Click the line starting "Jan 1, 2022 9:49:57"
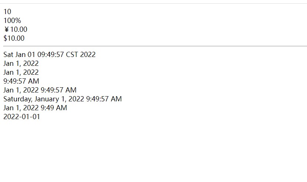This screenshot has height=182, width=307. tap(40, 90)
